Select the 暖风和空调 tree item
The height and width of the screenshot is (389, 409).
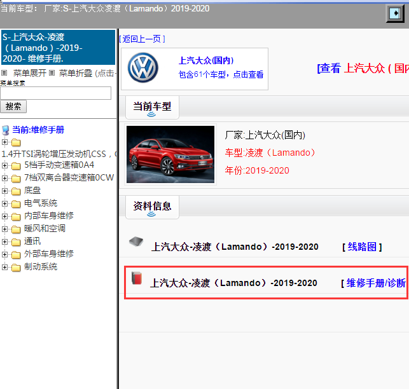coord(45,228)
